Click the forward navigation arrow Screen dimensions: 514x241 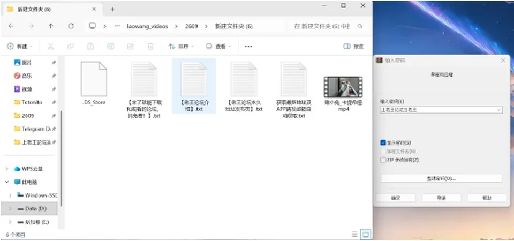(31, 26)
